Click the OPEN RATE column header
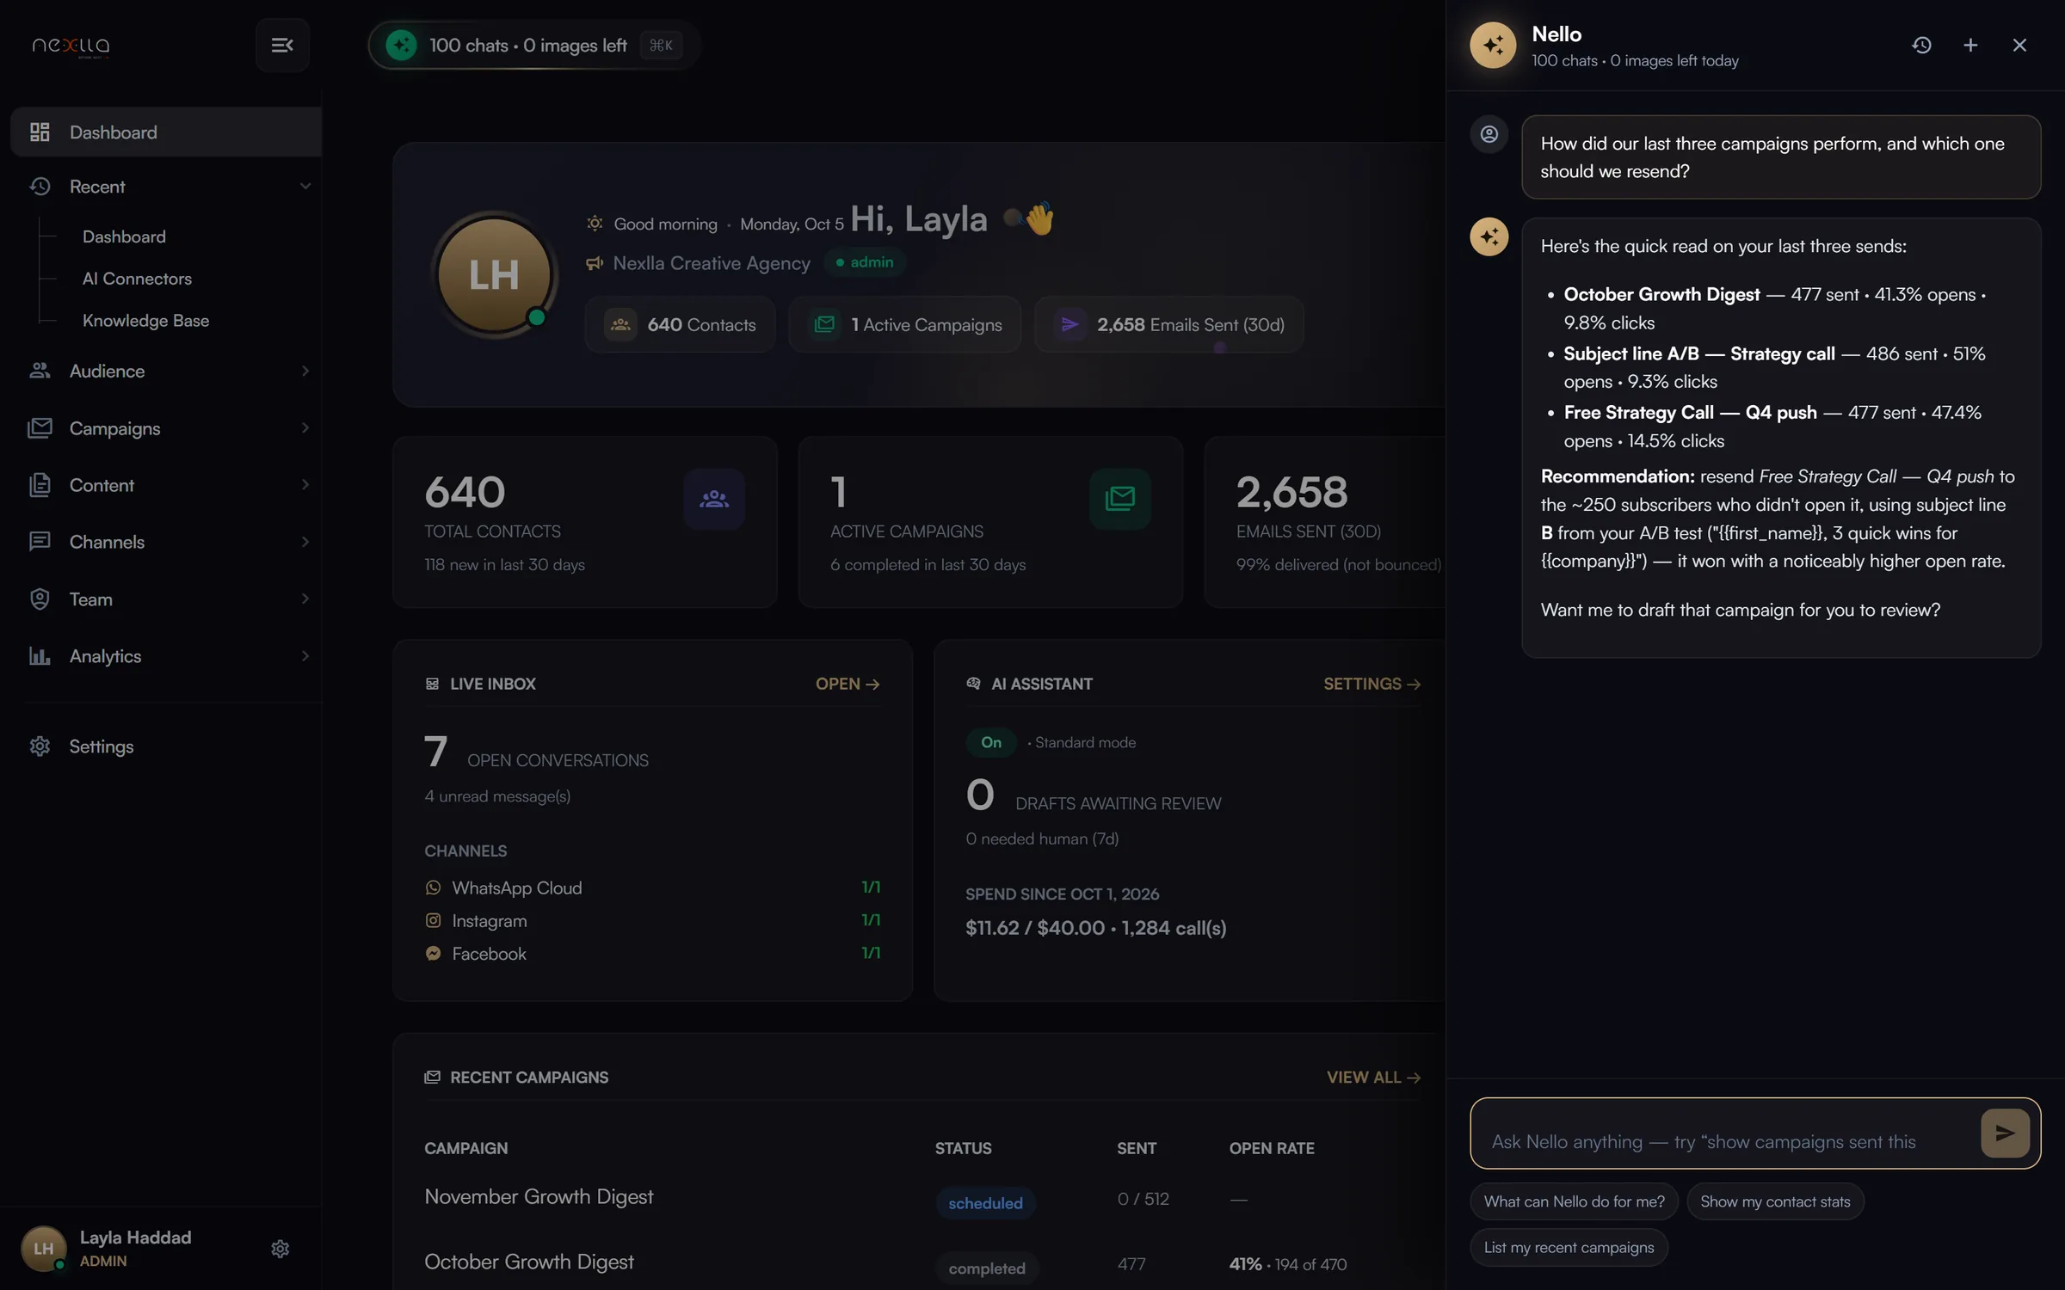This screenshot has width=2065, height=1290. tap(1272, 1148)
